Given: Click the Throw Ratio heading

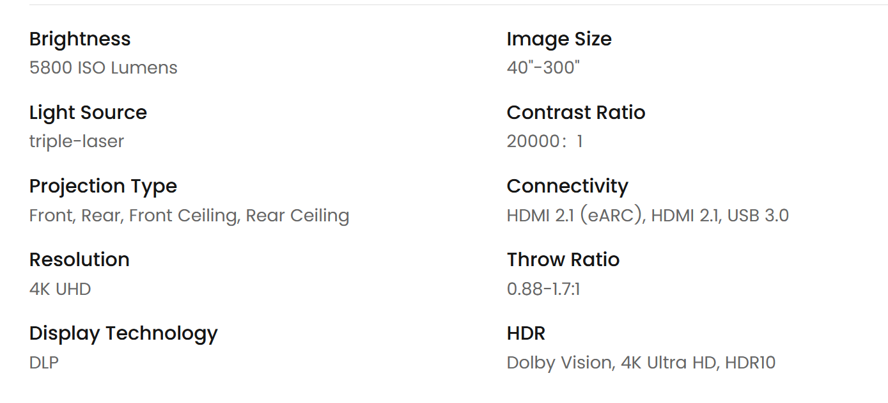Looking at the screenshot, I should (563, 260).
